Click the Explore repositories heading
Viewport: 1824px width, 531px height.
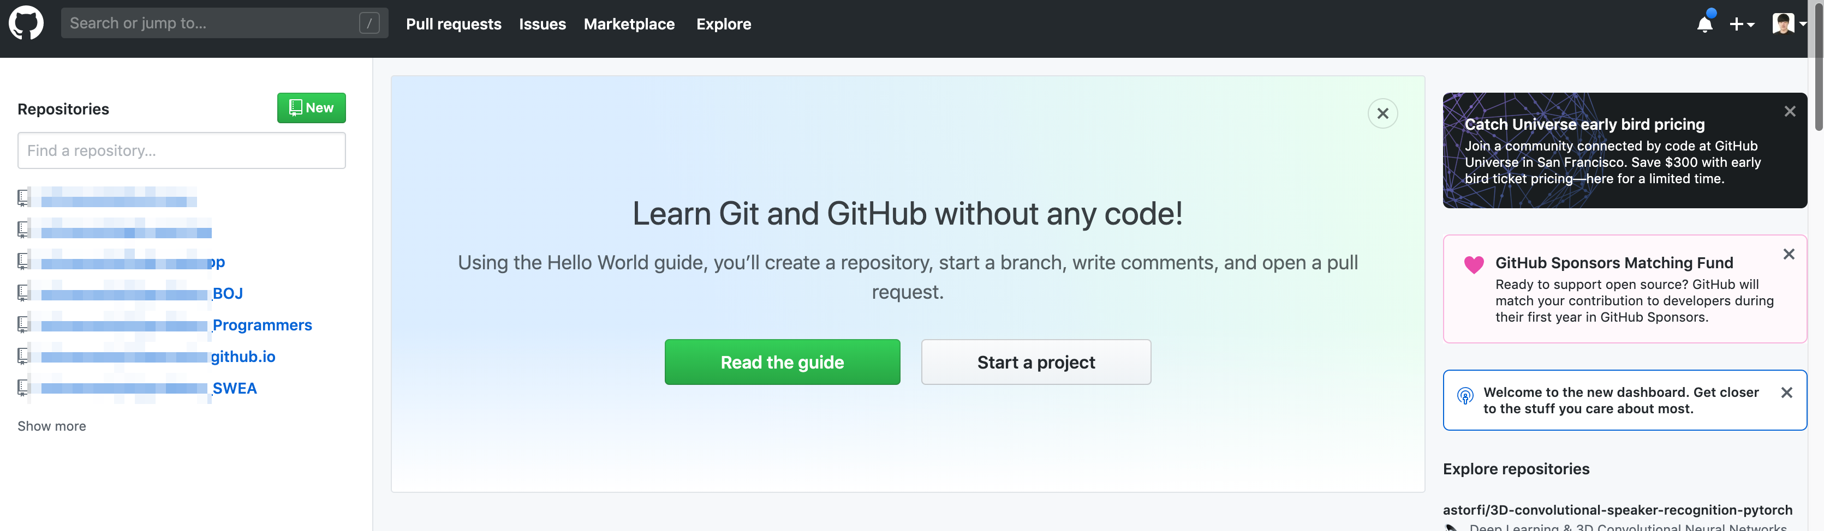1516,469
